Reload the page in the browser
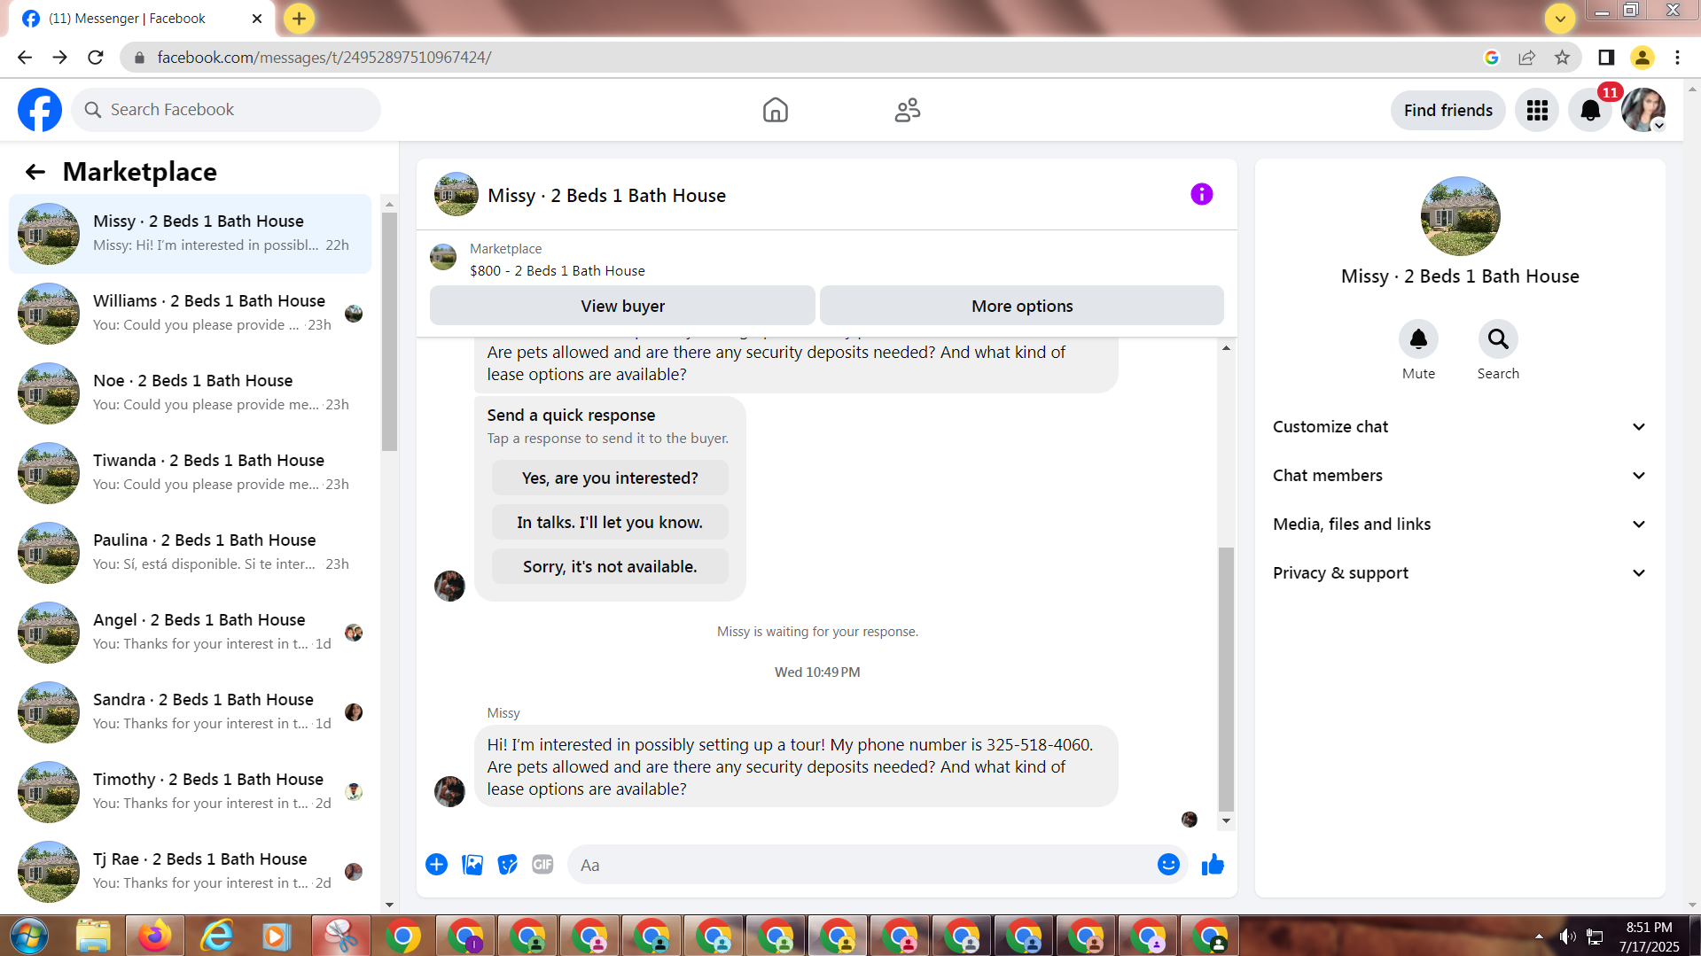The image size is (1701, 956). [x=96, y=58]
